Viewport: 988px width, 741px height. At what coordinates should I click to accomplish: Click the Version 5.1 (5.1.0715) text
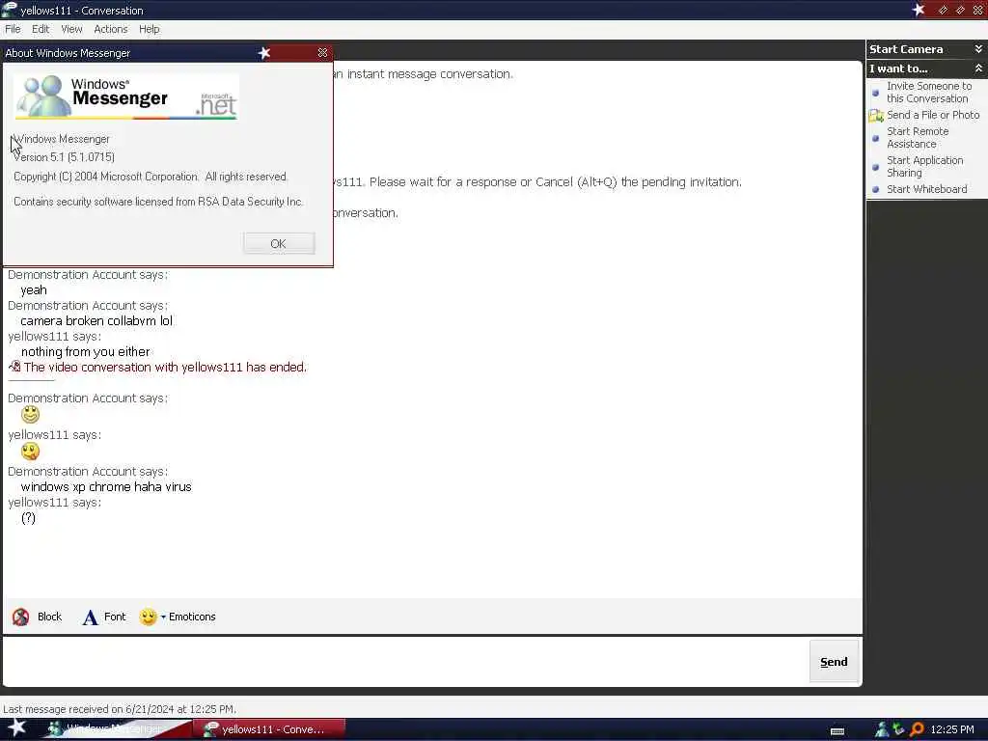pyautogui.click(x=64, y=157)
